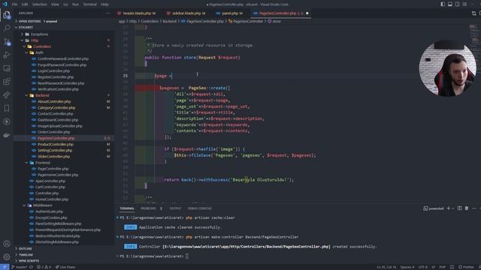Open CategoryController.php in explorer
This screenshot has width=481, height=270.
point(65,107)
